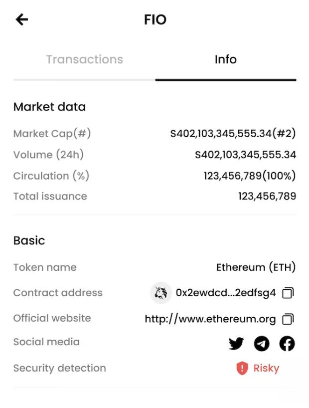Screen dimensions: 309x408
Task: Click the red Risky shield icon
Action: (242, 369)
